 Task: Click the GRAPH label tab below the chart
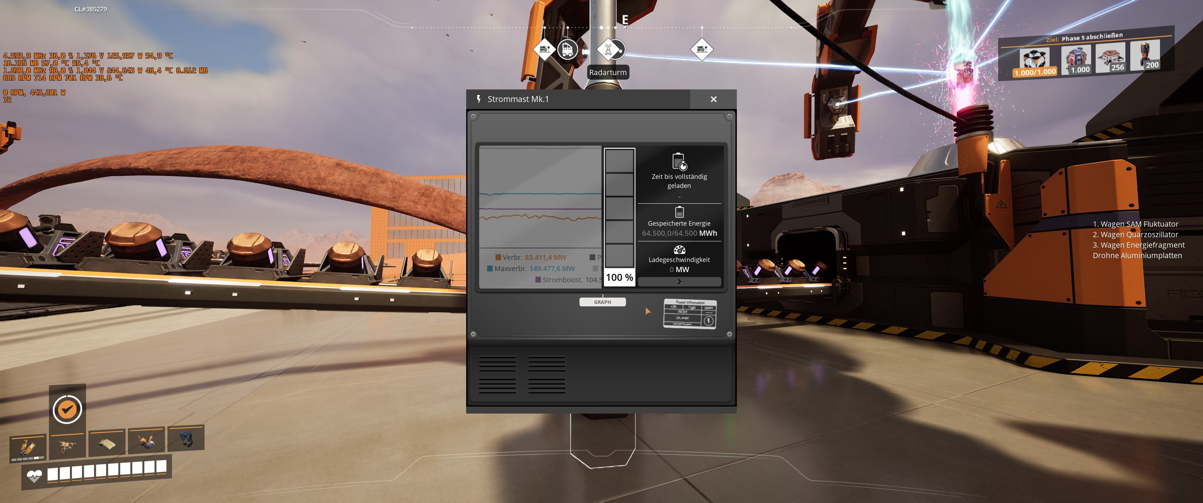coord(603,302)
